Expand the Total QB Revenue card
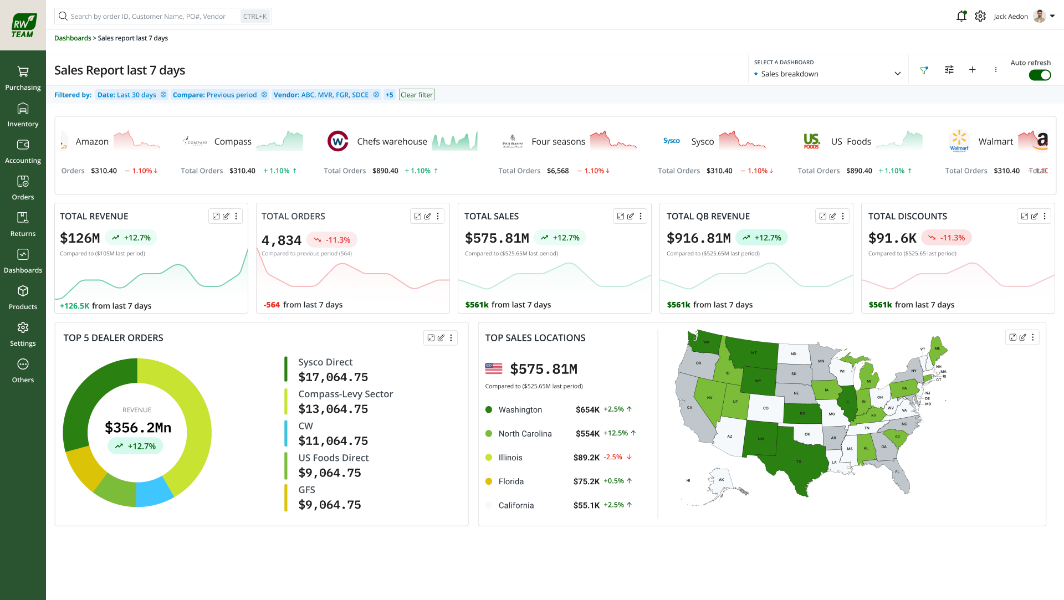Image resolution: width=1064 pixels, height=600 pixels. tap(823, 216)
